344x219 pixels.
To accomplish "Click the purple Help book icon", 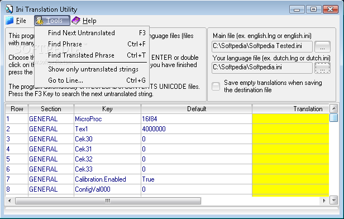I will coord(76,21).
